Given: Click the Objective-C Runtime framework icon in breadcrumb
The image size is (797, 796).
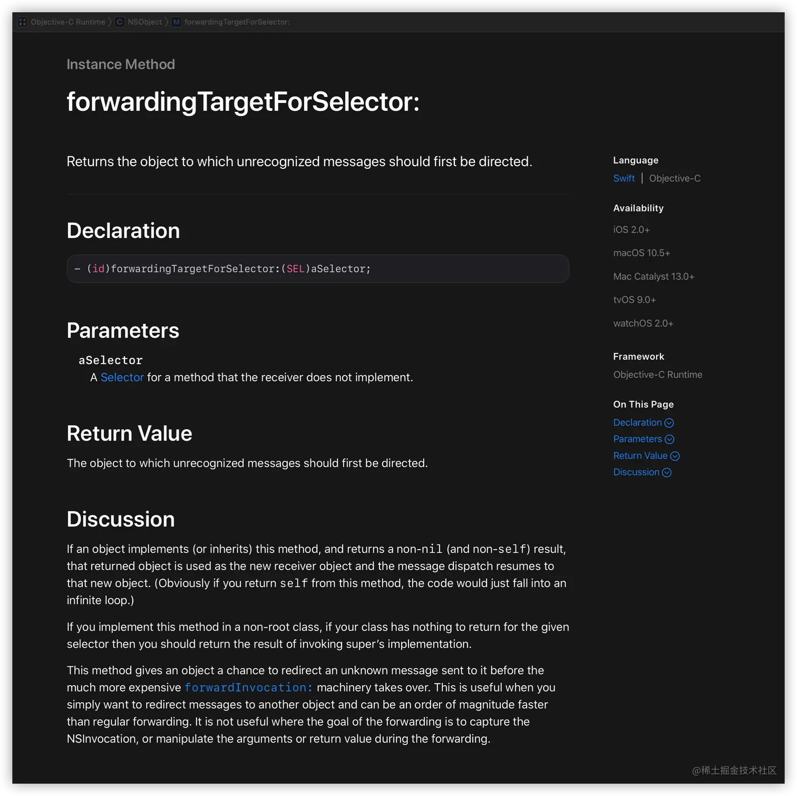Looking at the screenshot, I should click(x=22, y=22).
